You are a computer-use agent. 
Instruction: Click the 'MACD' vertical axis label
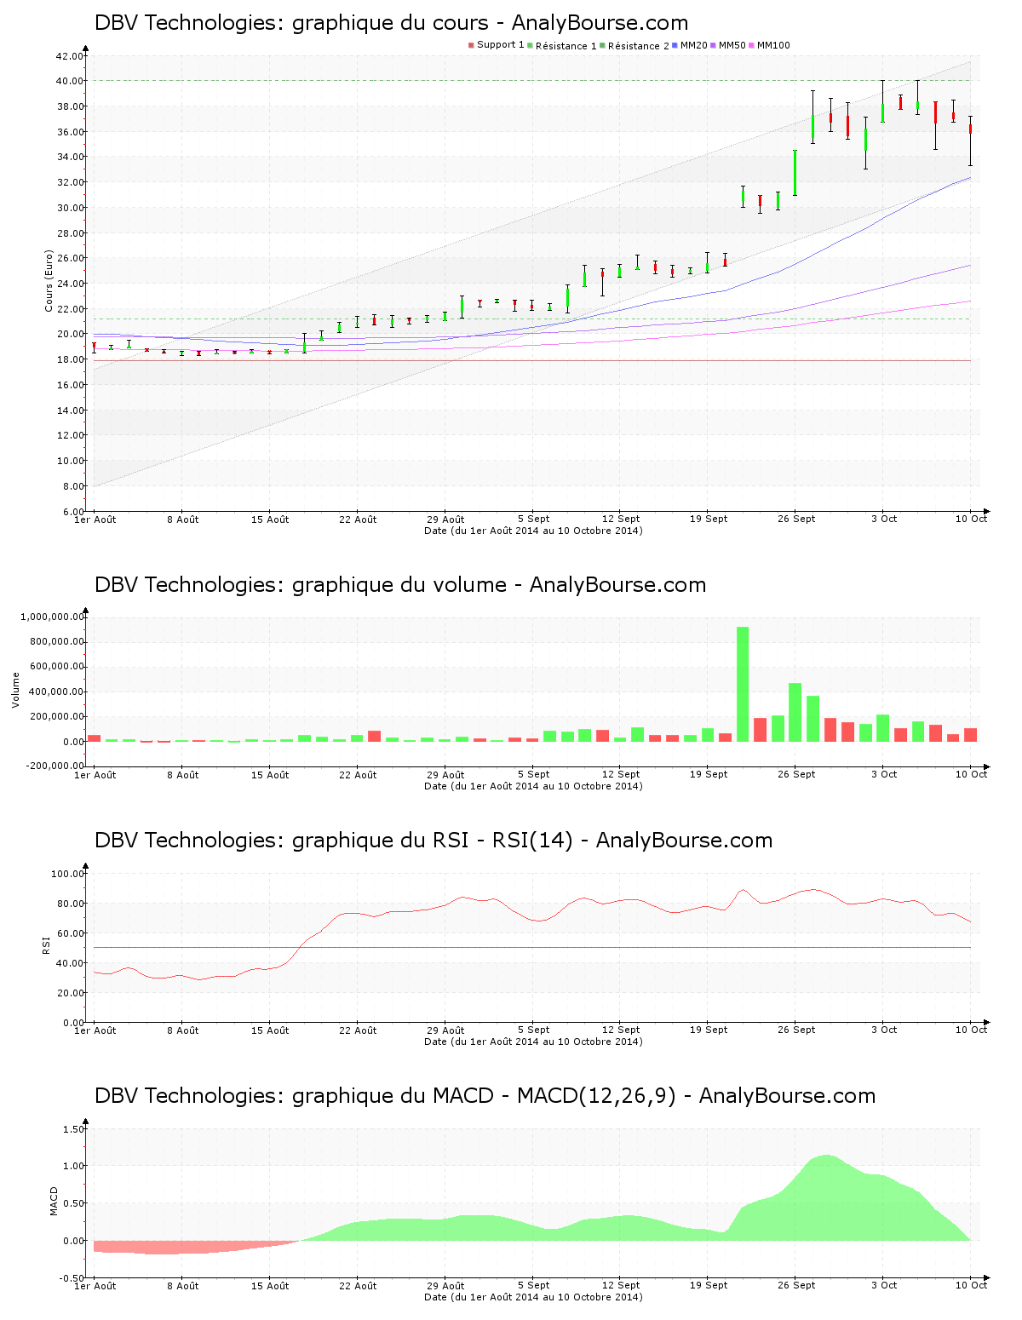pyautogui.click(x=55, y=1201)
